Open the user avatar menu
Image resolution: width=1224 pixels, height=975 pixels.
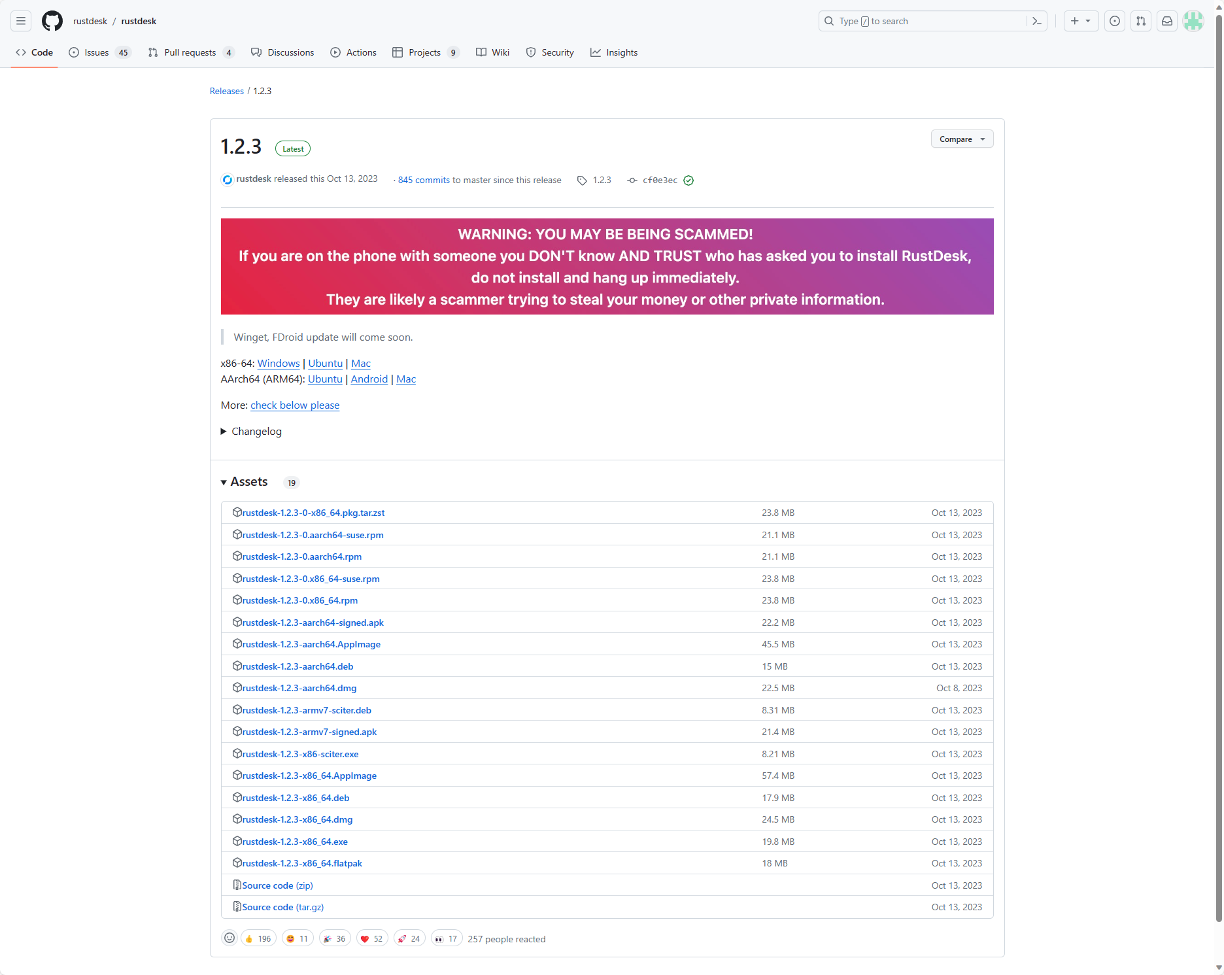coord(1193,21)
